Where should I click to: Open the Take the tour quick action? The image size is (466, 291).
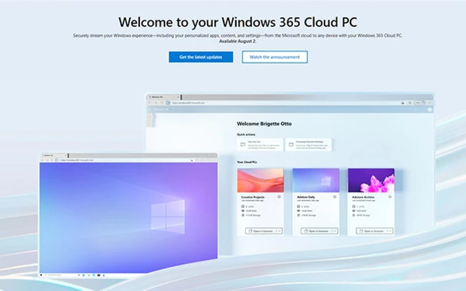260,144
